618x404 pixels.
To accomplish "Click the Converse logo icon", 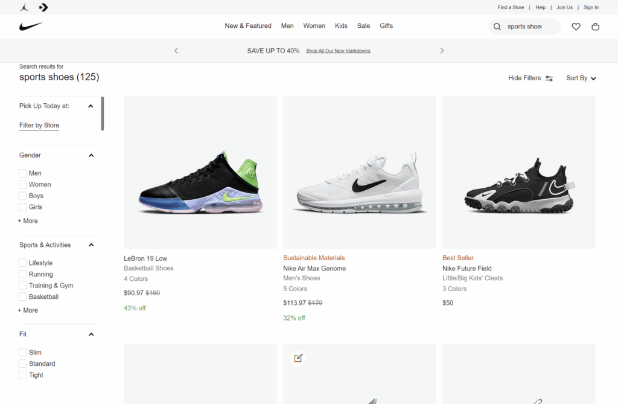I will tap(42, 7).
